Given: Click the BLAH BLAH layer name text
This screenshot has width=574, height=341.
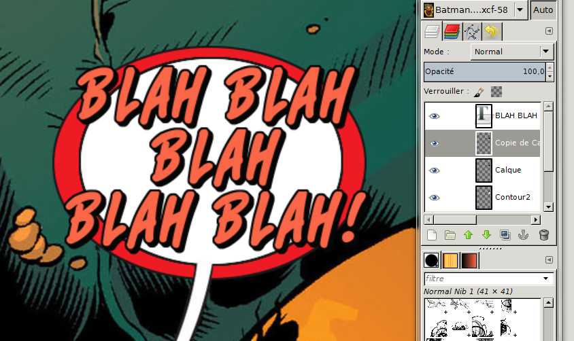Looking at the screenshot, I should coord(516,115).
